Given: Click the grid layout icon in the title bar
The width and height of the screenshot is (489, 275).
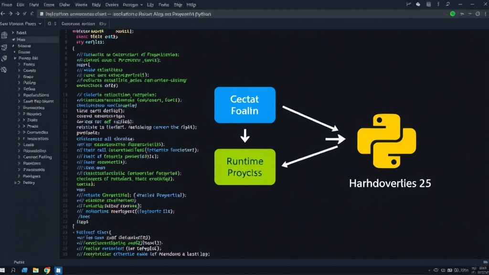Looking at the screenshot, I should pos(428,4).
